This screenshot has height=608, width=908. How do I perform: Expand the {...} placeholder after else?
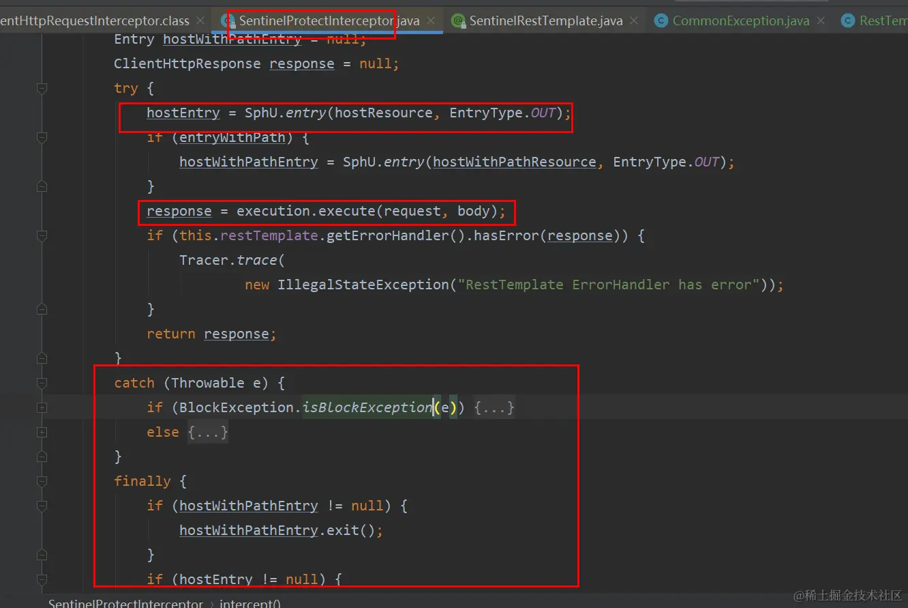click(x=208, y=433)
